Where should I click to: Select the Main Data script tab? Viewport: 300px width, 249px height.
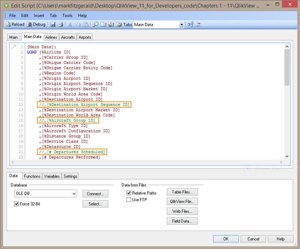(x=33, y=37)
